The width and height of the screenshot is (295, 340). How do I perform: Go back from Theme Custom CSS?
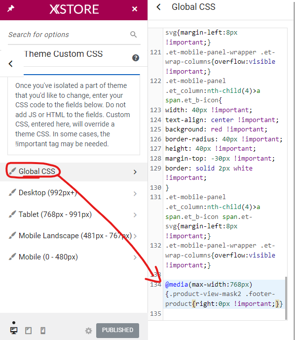(x=10, y=64)
